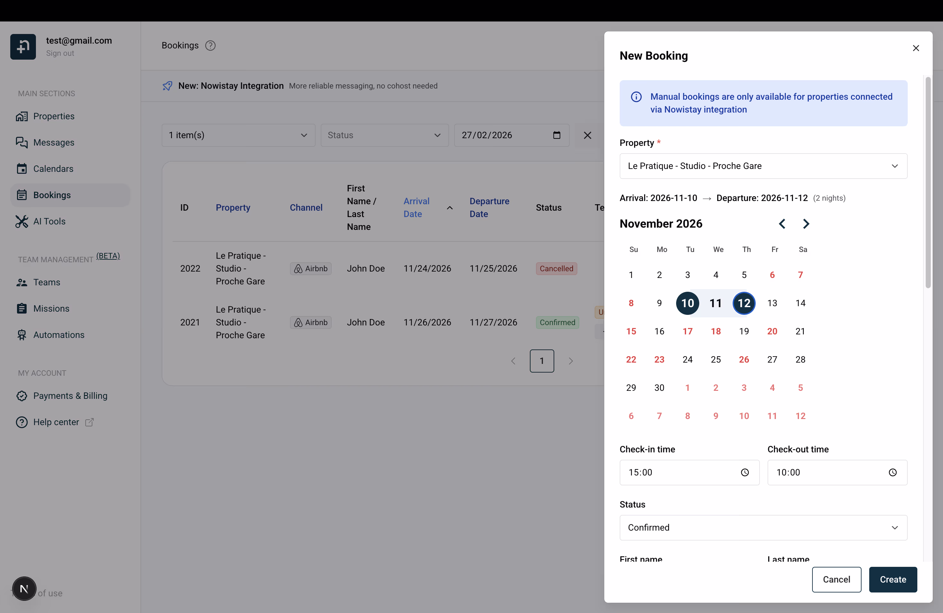Viewport: 943px width, 613px height.
Task: Toggle Arrival Date sort arrow
Action: click(x=449, y=208)
